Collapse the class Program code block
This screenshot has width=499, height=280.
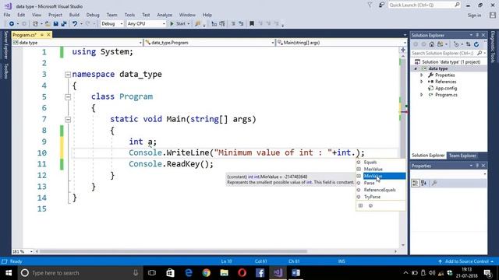point(68,97)
